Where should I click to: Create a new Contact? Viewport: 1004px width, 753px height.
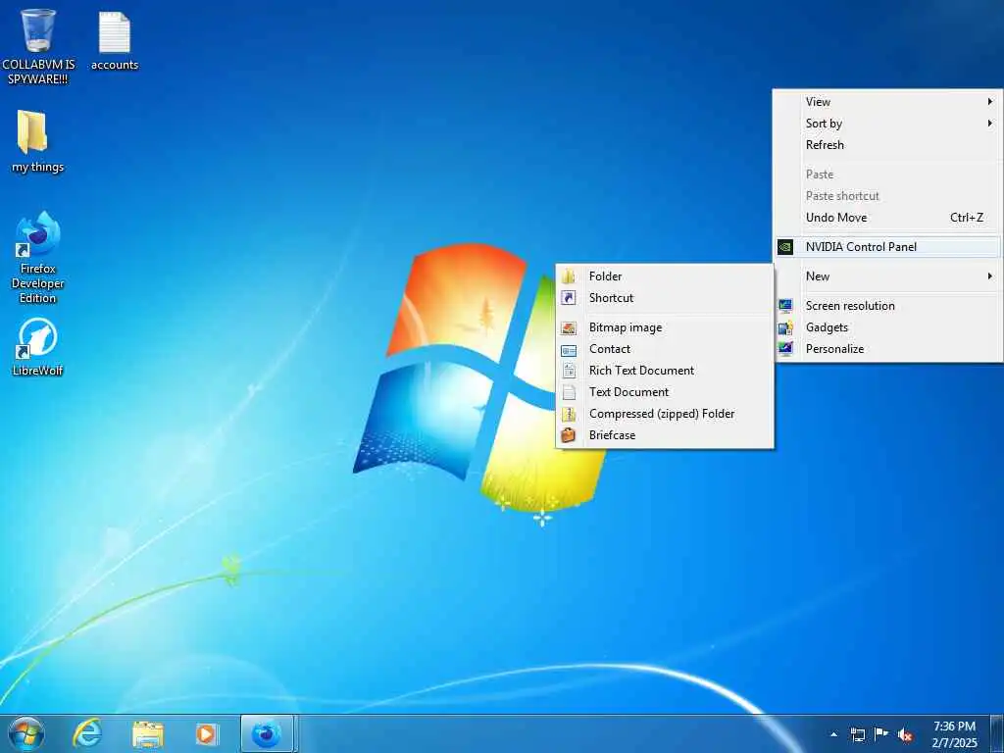coord(665,350)
